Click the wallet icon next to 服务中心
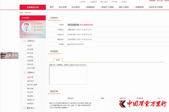 tap(25, 108)
